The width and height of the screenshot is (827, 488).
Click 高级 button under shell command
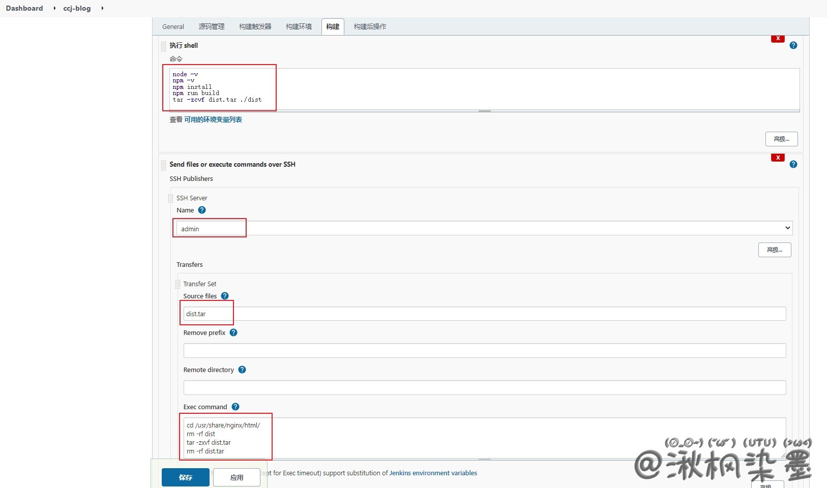[781, 139]
